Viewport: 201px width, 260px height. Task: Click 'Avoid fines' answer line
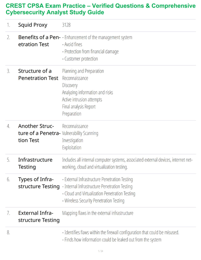point(72,45)
